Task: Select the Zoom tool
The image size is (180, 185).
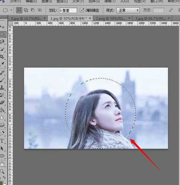Action: pos(2,172)
